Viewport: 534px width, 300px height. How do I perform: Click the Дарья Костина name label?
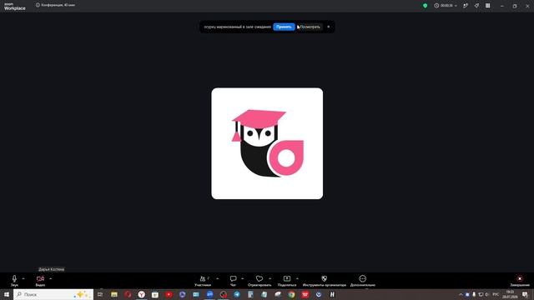[52, 269]
